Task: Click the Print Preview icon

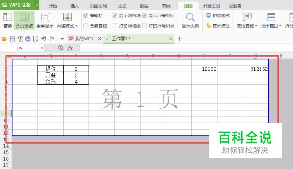Action: (36, 39)
